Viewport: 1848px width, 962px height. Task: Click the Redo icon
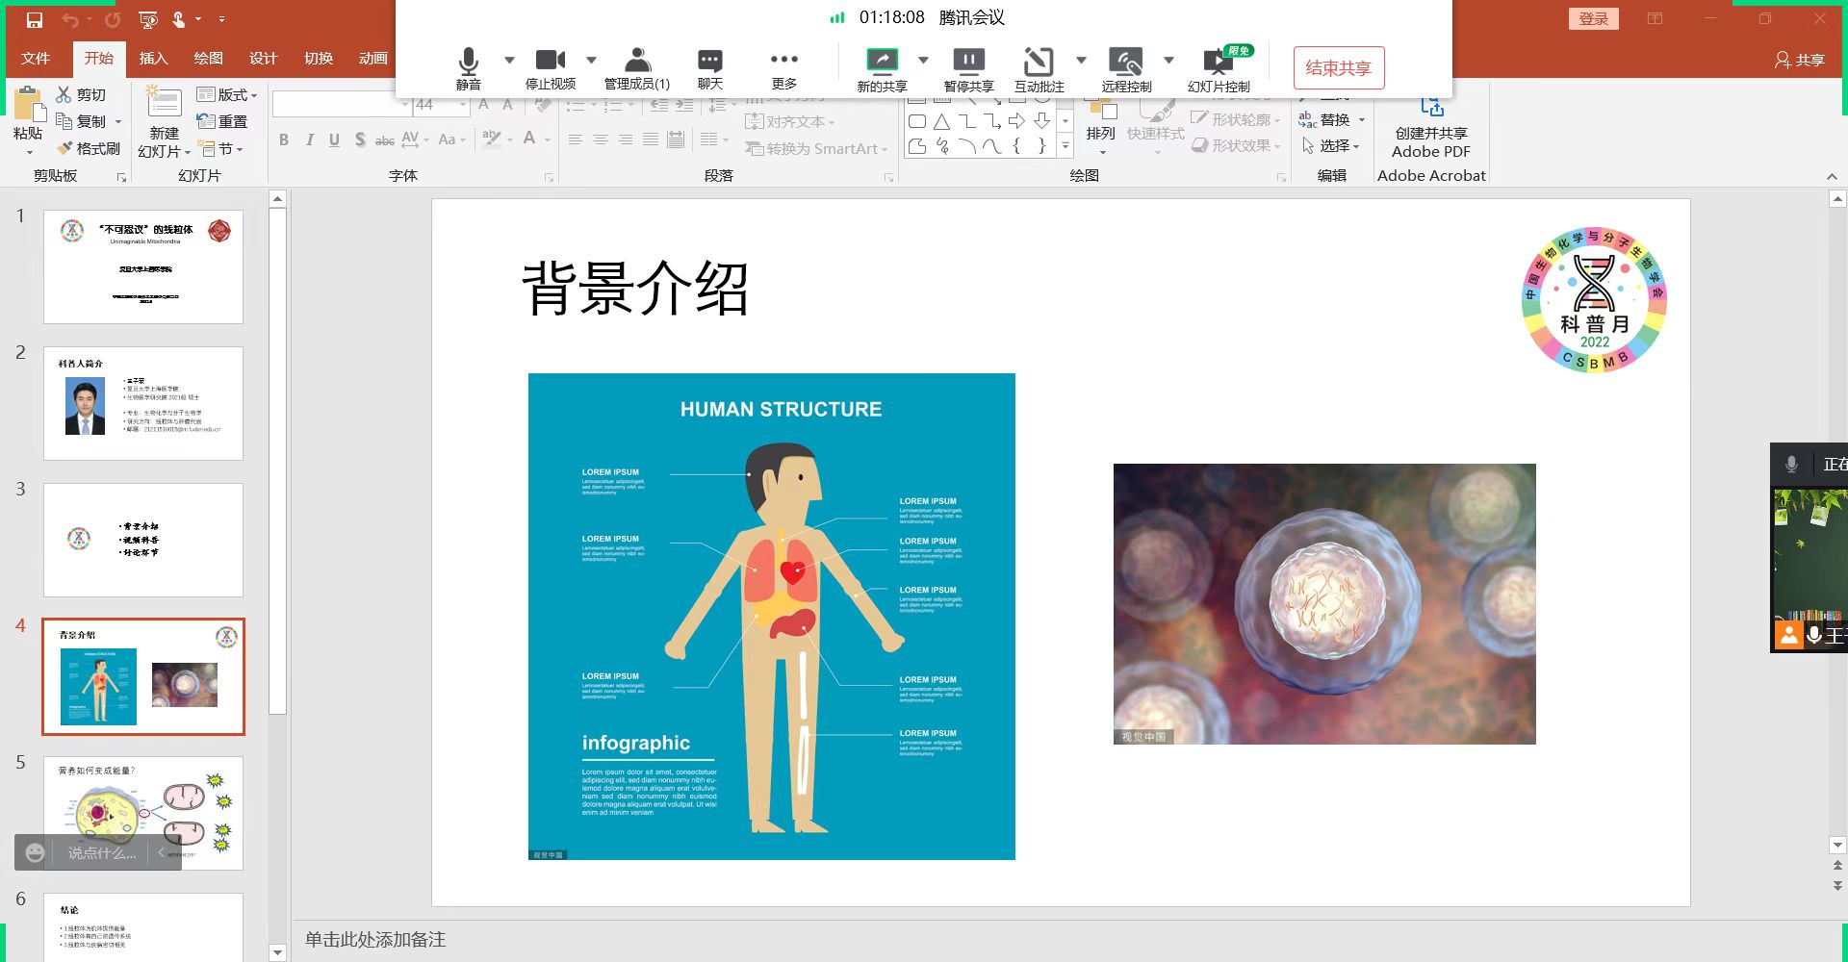point(113,19)
